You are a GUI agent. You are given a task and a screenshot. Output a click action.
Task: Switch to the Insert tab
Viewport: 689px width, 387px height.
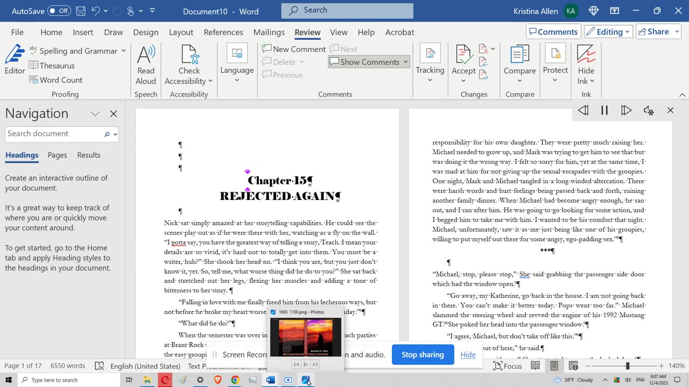coord(83,32)
